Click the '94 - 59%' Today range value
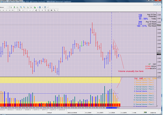The width and height of the screenshot is (163, 115). pos(143,19)
